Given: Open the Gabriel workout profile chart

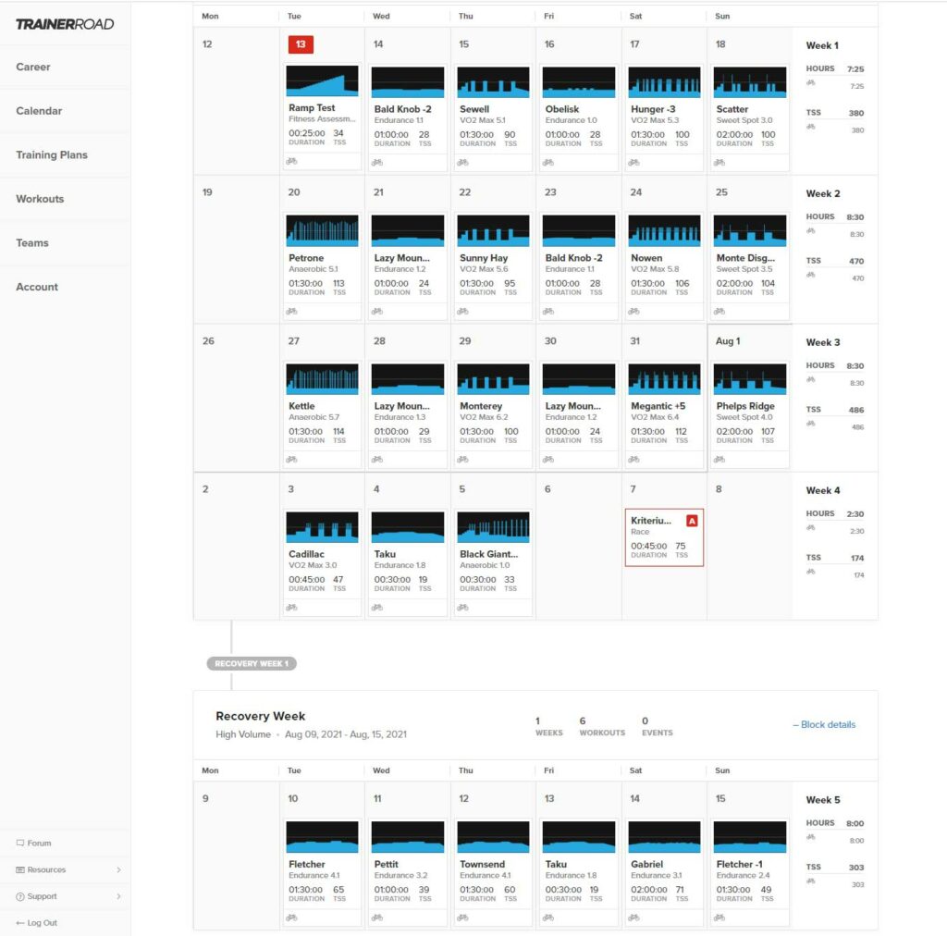Looking at the screenshot, I should pyautogui.click(x=664, y=837).
